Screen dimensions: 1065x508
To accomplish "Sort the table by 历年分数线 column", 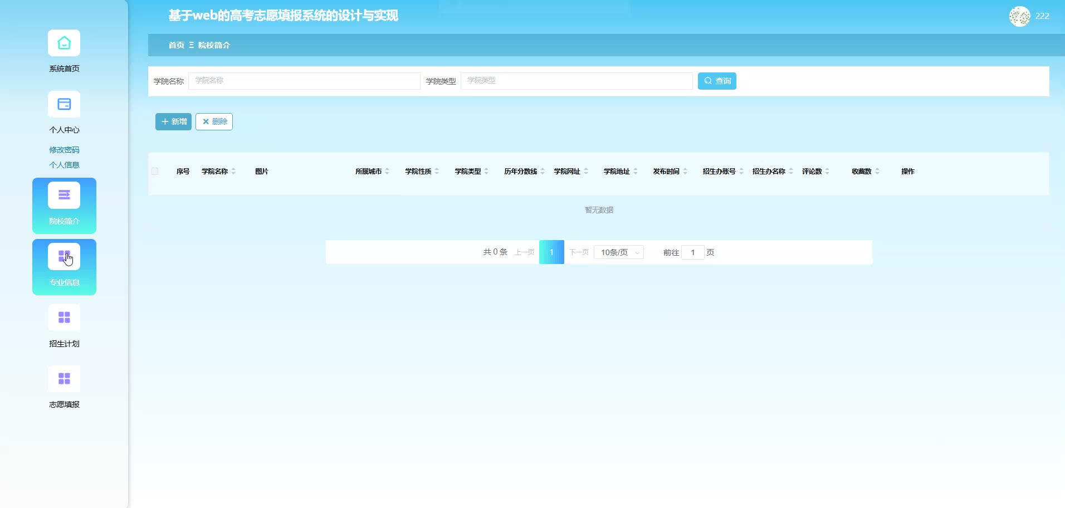I will click(543, 172).
